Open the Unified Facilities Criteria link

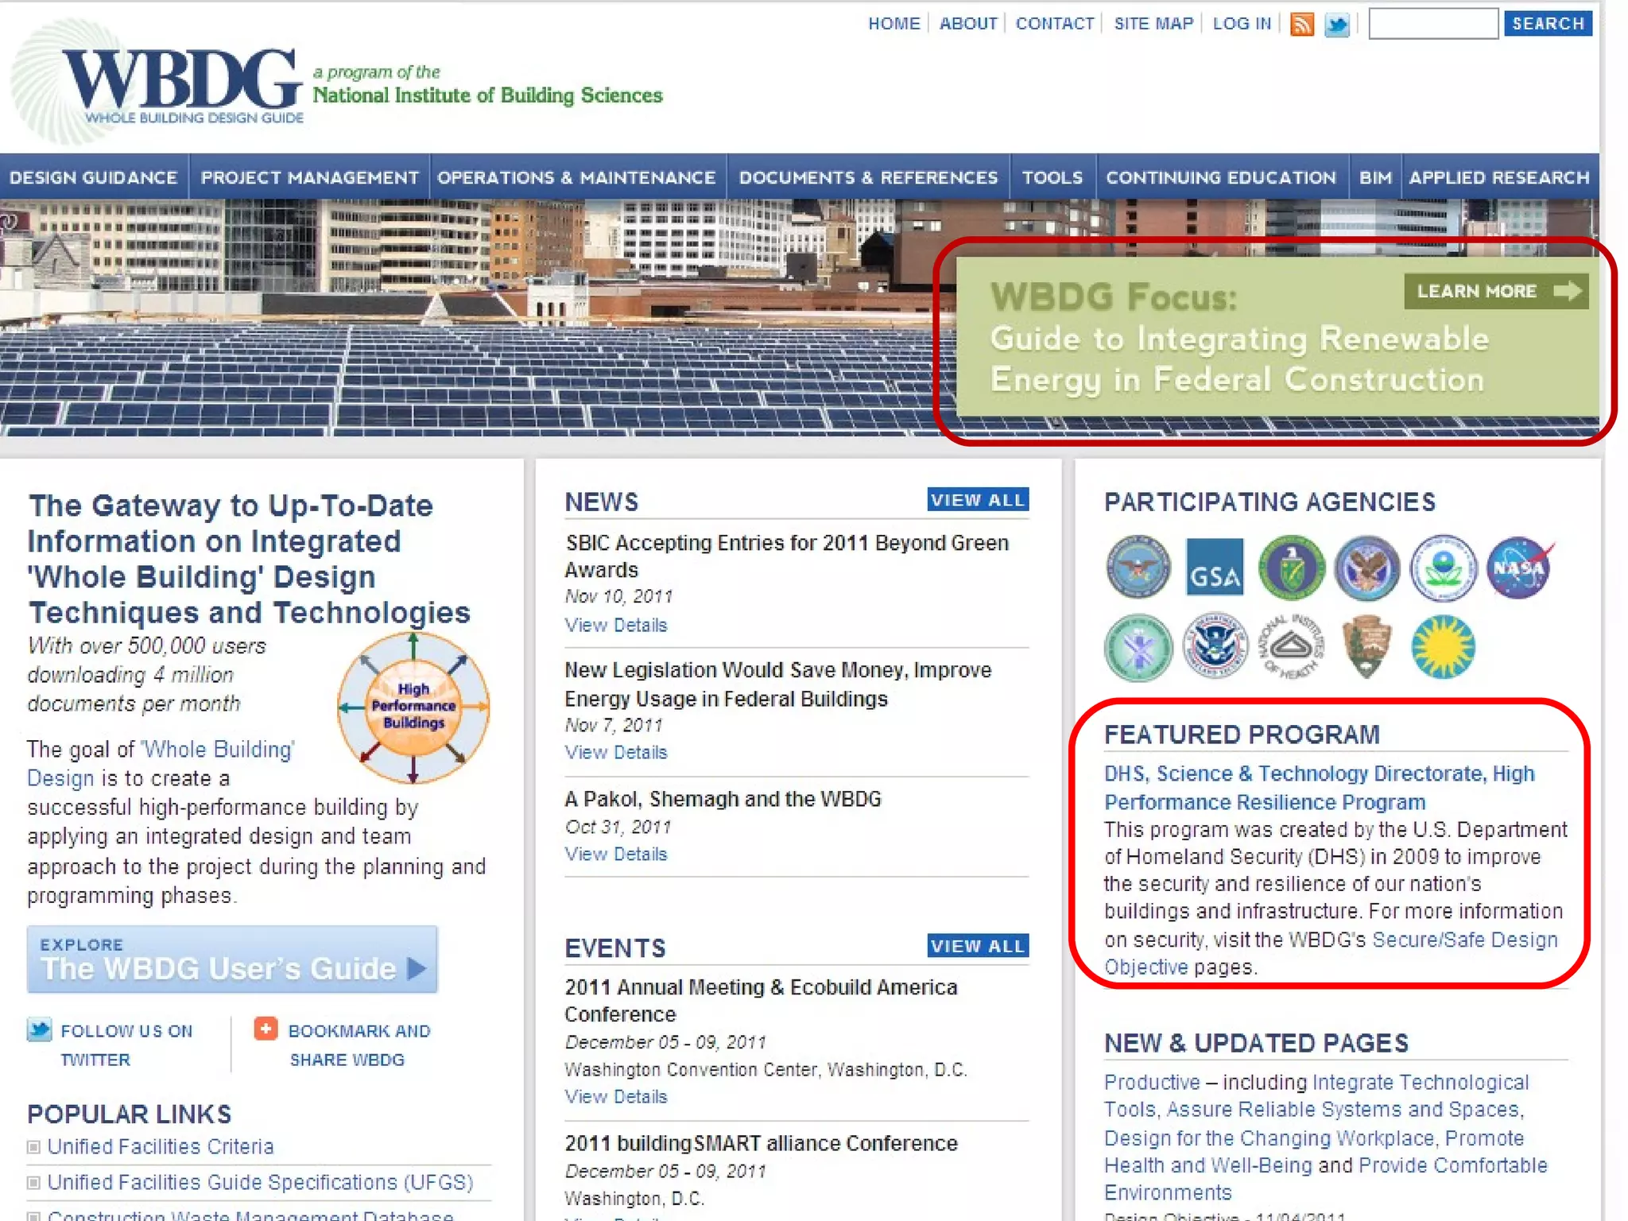pos(161,1146)
